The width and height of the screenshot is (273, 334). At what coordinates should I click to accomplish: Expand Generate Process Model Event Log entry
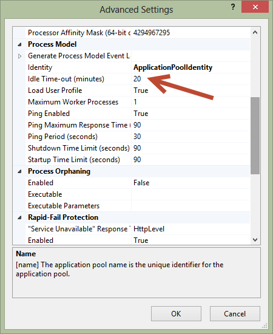pyautogui.click(x=19, y=56)
